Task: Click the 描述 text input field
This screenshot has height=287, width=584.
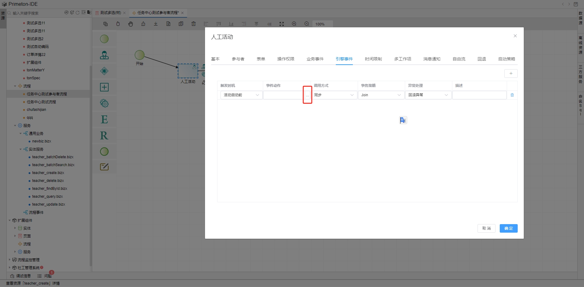Action: point(479,95)
